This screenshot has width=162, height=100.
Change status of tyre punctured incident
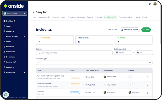click(x=75, y=77)
